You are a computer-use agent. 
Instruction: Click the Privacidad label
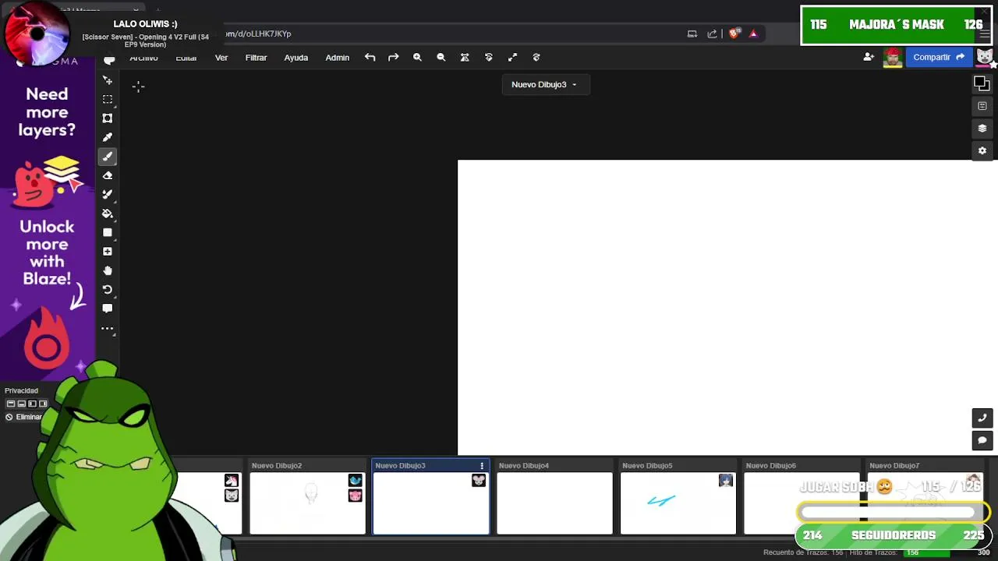coord(21,390)
